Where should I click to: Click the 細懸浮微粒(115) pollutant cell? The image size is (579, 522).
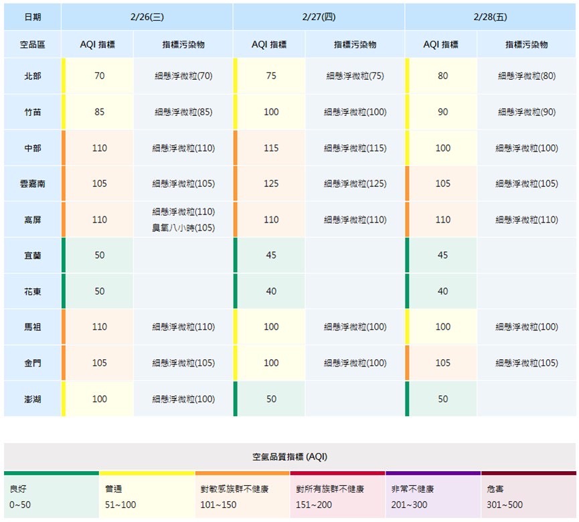click(x=355, y=148)
